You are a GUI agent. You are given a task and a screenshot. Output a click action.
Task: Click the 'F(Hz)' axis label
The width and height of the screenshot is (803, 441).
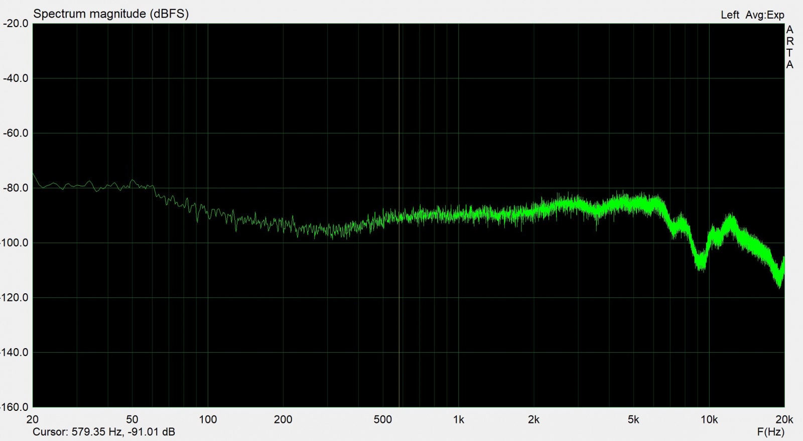(770, 432)
